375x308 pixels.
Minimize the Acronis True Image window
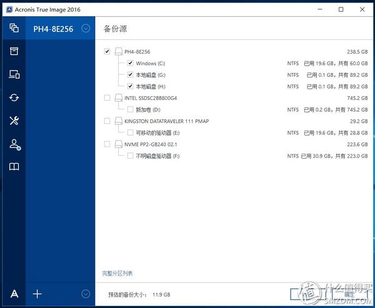pyautogui.click(x=320, y=9)
